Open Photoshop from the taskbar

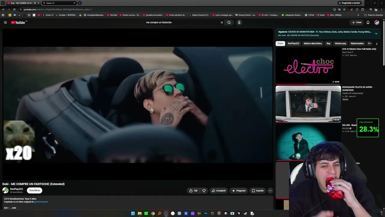pos(206,213)
